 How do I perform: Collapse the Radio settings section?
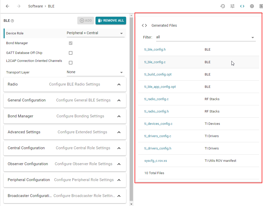[x=119, y=85]
